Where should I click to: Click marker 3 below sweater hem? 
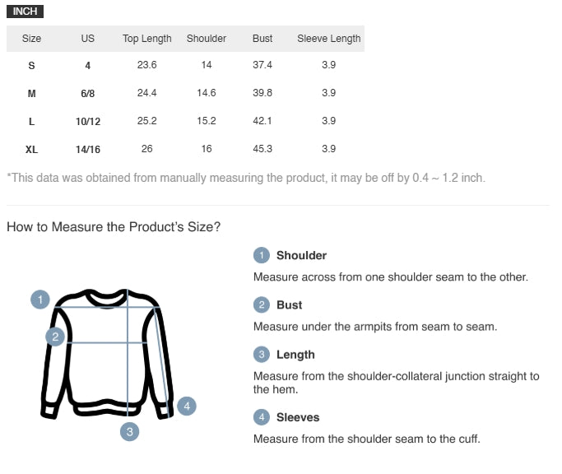[x=130, y=431]
